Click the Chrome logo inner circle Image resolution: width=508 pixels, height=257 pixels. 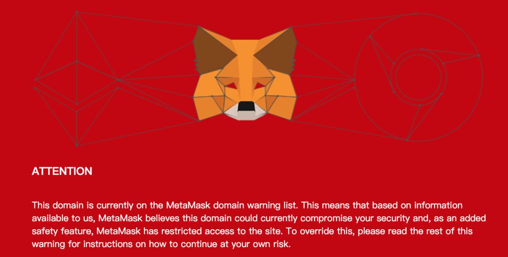pos(419,77)
